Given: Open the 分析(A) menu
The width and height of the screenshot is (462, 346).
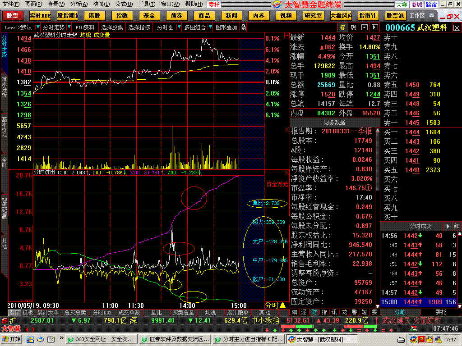Looking at the screenshot, I should pyautogui.click(x=79, y=4).
